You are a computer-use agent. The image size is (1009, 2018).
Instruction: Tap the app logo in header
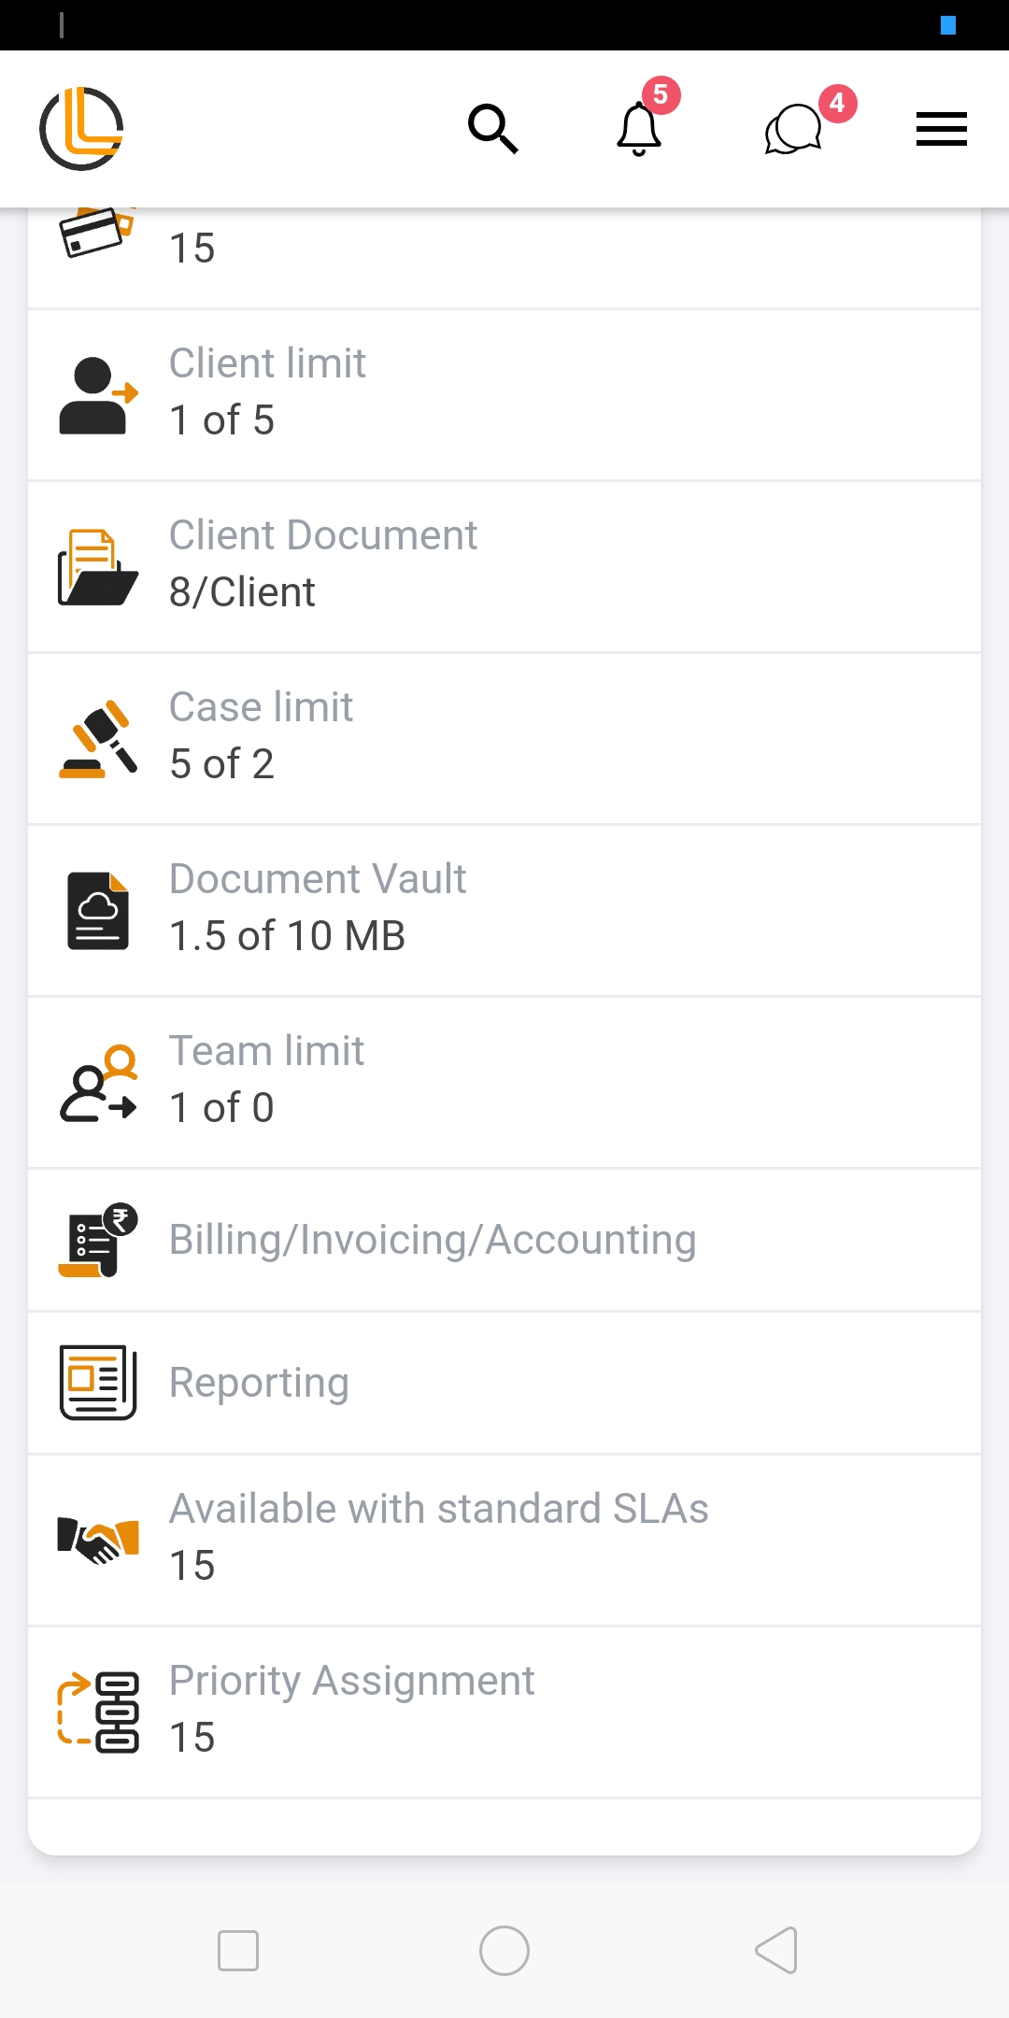click(81, 129)
